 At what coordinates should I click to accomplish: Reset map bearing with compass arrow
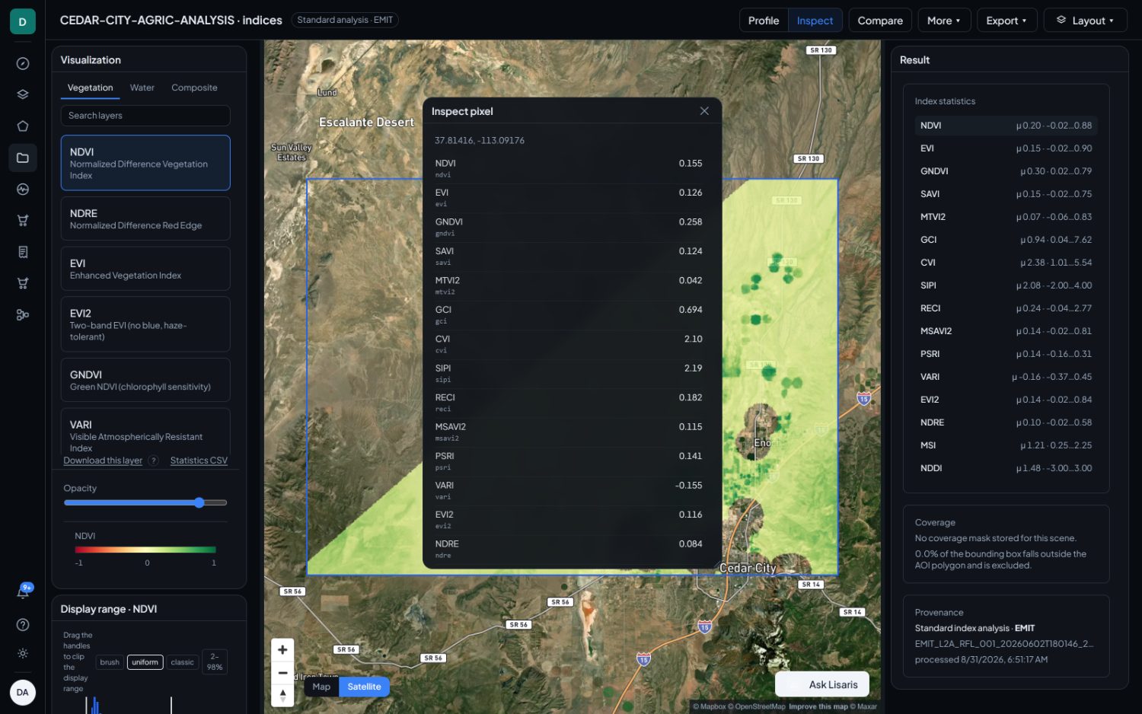[282, 696]
